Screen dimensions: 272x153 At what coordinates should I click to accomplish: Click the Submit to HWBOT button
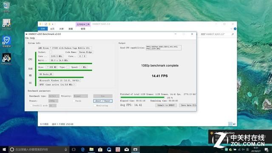pyautogui.click(x=166, y=105)
